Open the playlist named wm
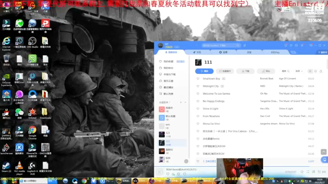 click(173, 126)
